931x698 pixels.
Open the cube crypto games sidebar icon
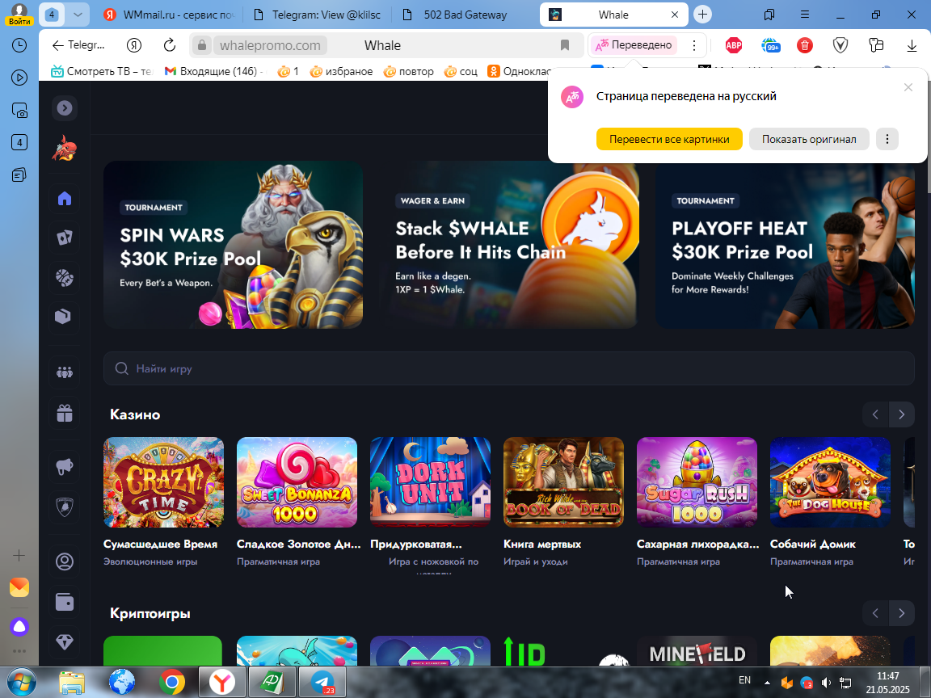(x=64, y=317)
